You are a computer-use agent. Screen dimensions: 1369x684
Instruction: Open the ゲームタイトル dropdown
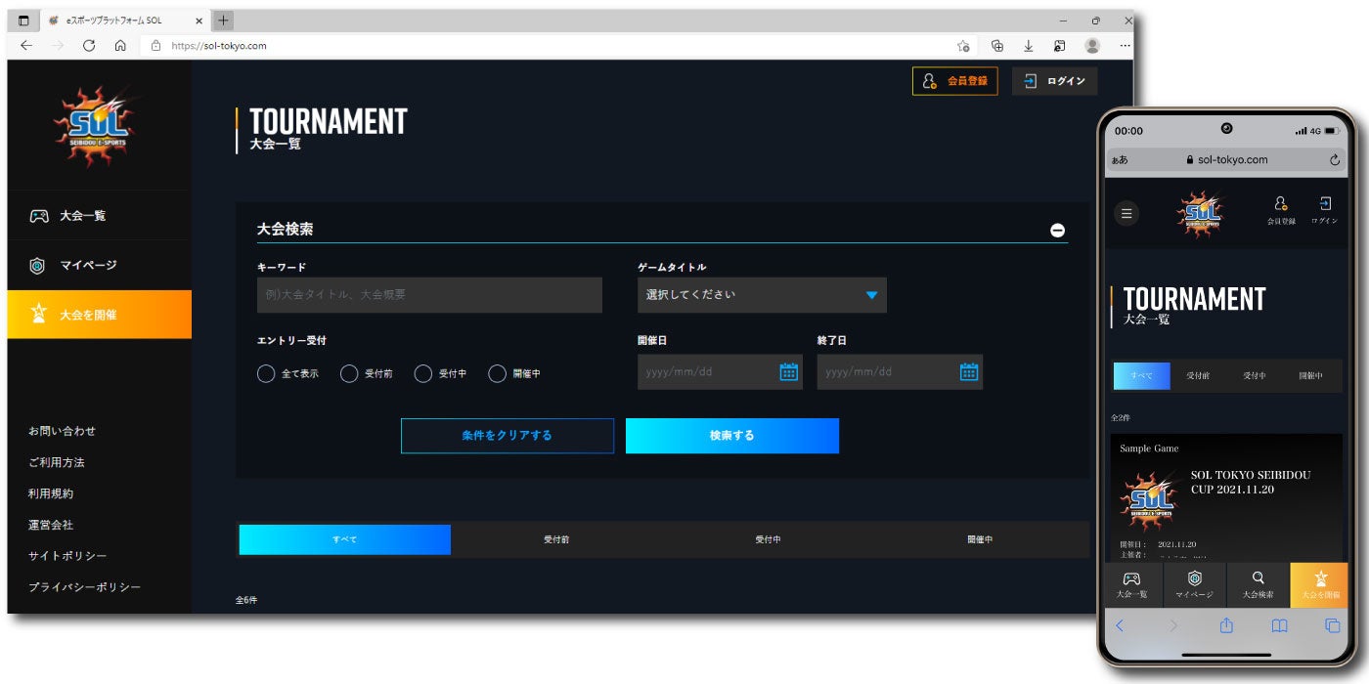[x=762, y=294]
